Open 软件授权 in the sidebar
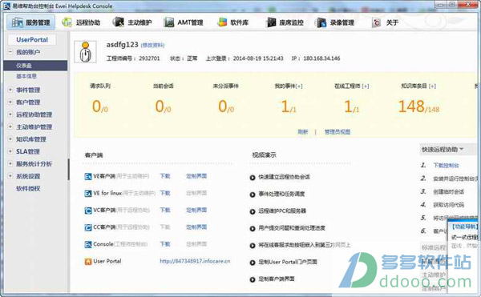 click(x=28, y=188)
